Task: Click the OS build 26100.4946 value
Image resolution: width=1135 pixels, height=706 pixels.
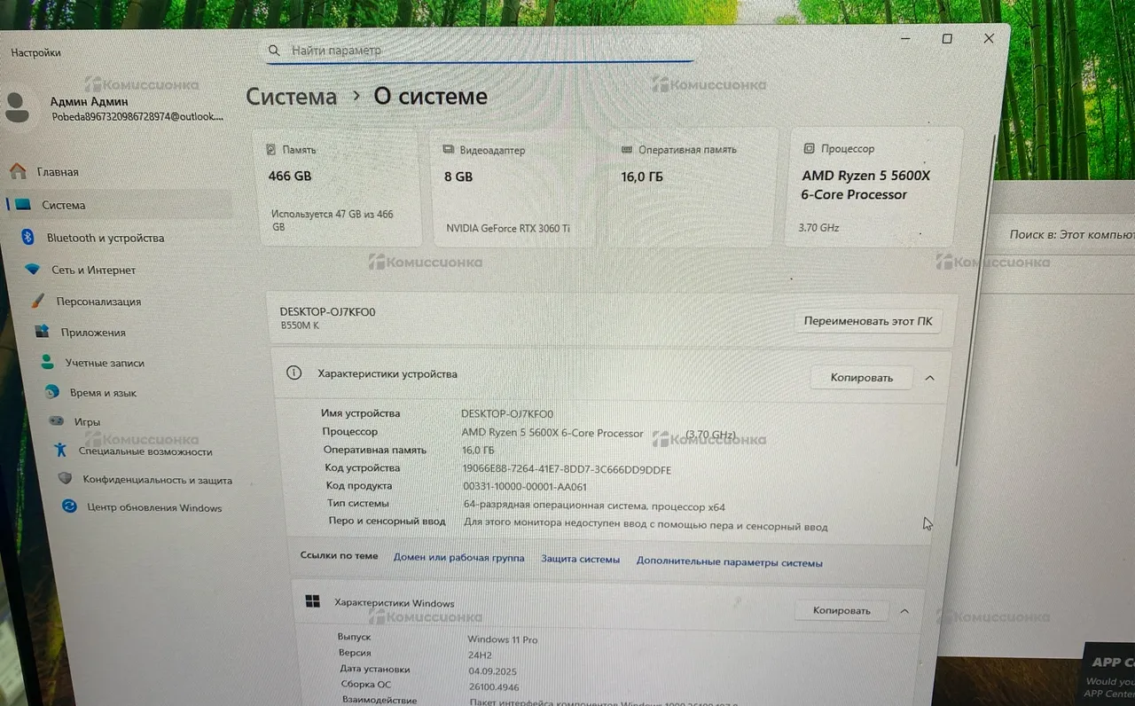Action: [x=494, y=686]
